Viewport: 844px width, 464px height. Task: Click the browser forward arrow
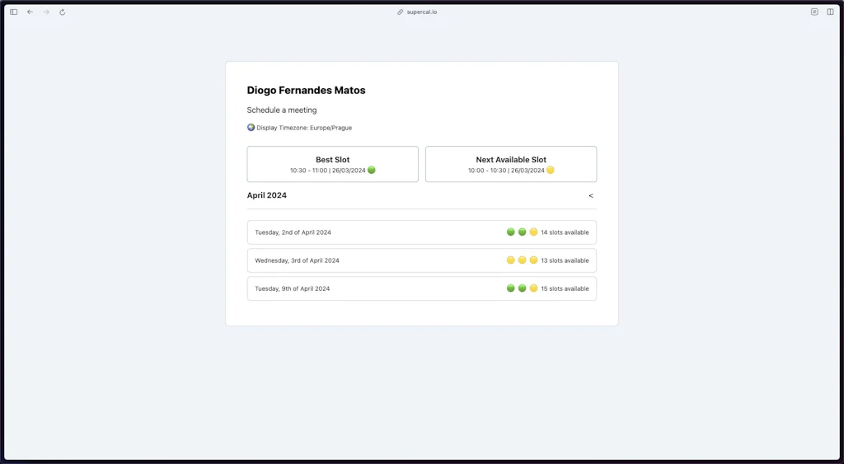(46, 12)
